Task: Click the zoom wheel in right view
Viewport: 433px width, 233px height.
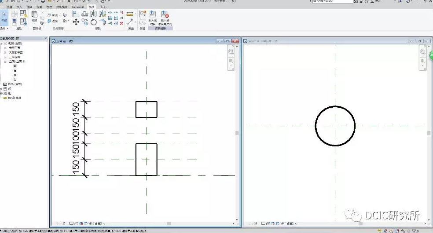Action: 422,51
